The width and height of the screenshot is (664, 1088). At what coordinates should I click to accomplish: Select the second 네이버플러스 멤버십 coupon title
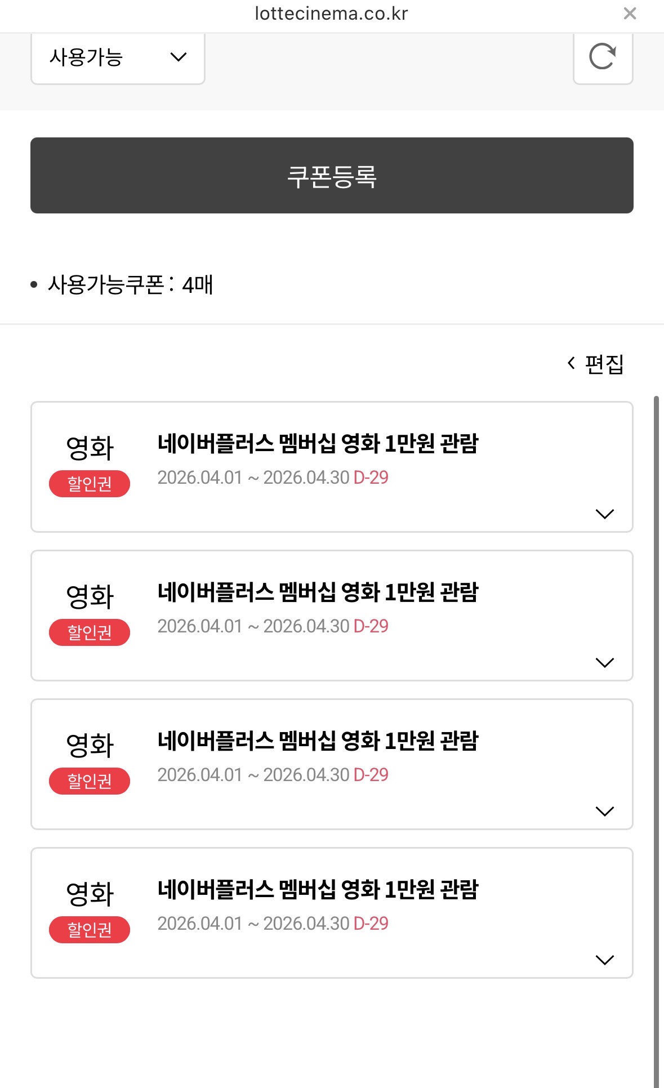point(318,592)
